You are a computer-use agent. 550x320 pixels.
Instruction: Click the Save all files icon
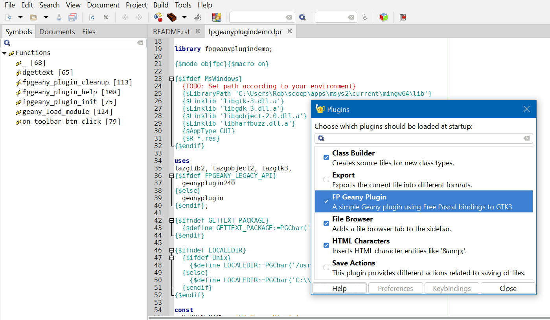point(73,17)
